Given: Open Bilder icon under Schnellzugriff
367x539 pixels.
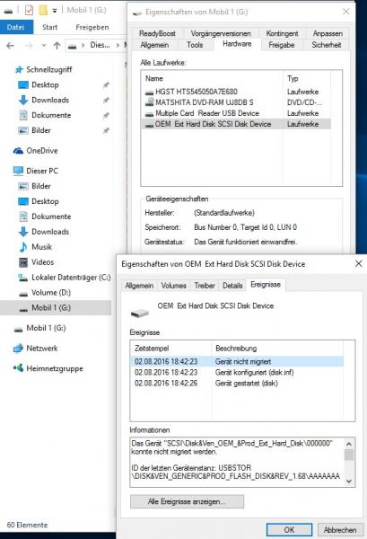Looking at the screenshot, I should pos(23,130).
